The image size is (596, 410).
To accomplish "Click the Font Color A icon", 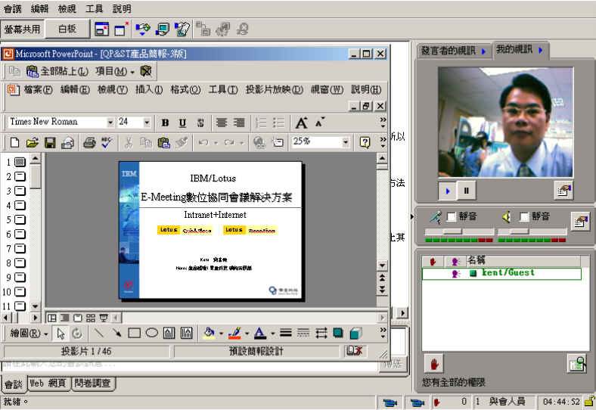I will point(260,333).
